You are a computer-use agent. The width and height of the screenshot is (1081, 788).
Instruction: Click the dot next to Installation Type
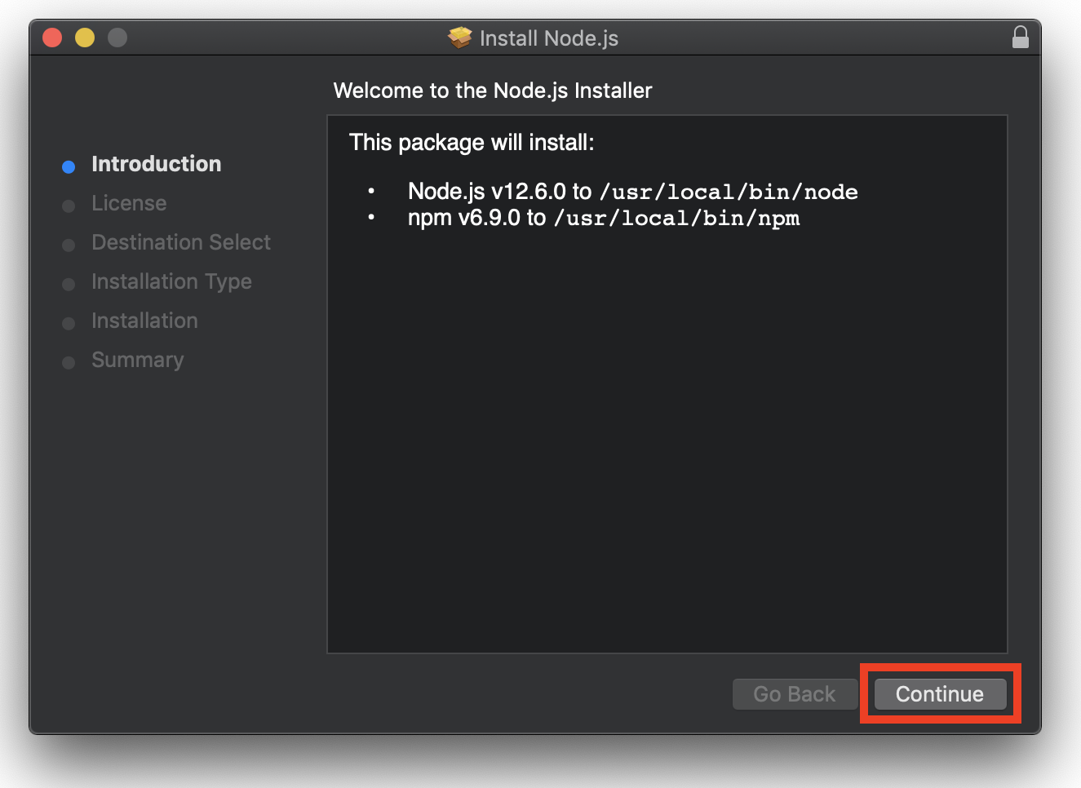tap(69, 284)
